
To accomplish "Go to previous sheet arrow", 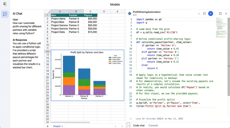I will tap(115, 126).
